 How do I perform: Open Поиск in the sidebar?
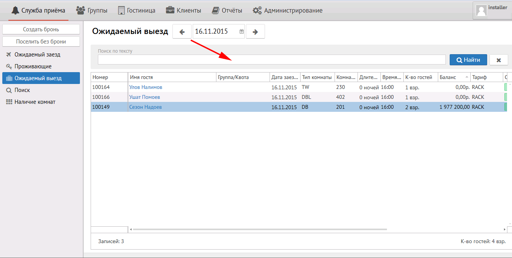[x=22, y=90]
